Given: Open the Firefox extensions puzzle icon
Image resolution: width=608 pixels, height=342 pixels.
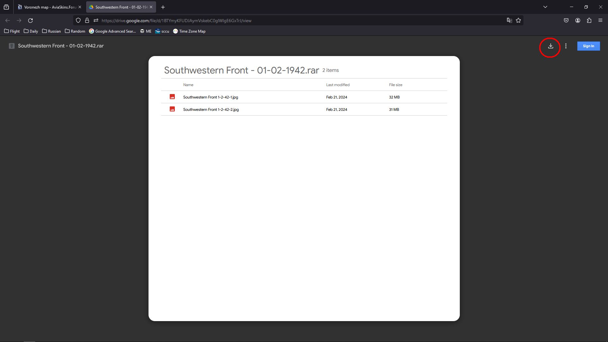Looking at the screenshot, I should [589, 21].
